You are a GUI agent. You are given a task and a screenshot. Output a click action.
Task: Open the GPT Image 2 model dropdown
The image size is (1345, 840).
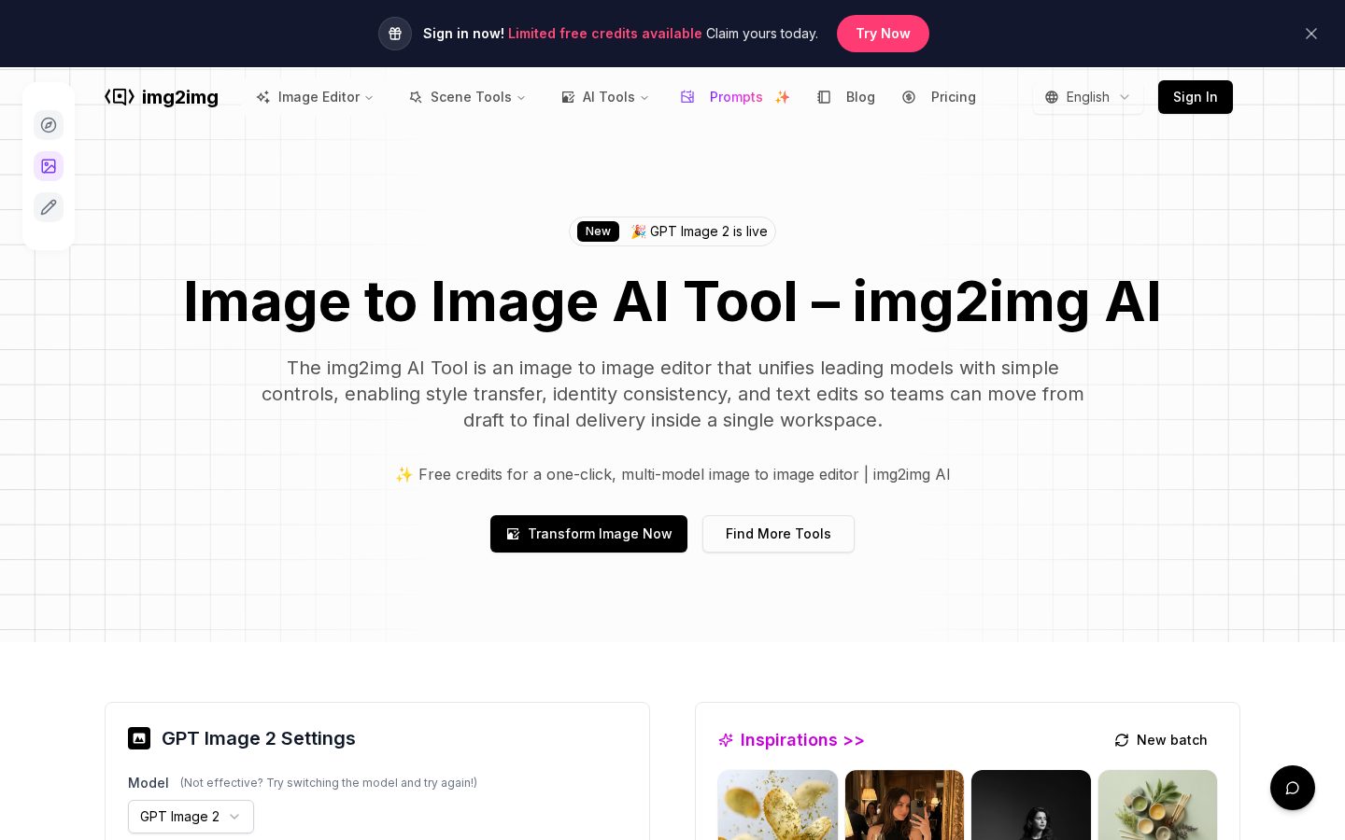pos(191,817)
